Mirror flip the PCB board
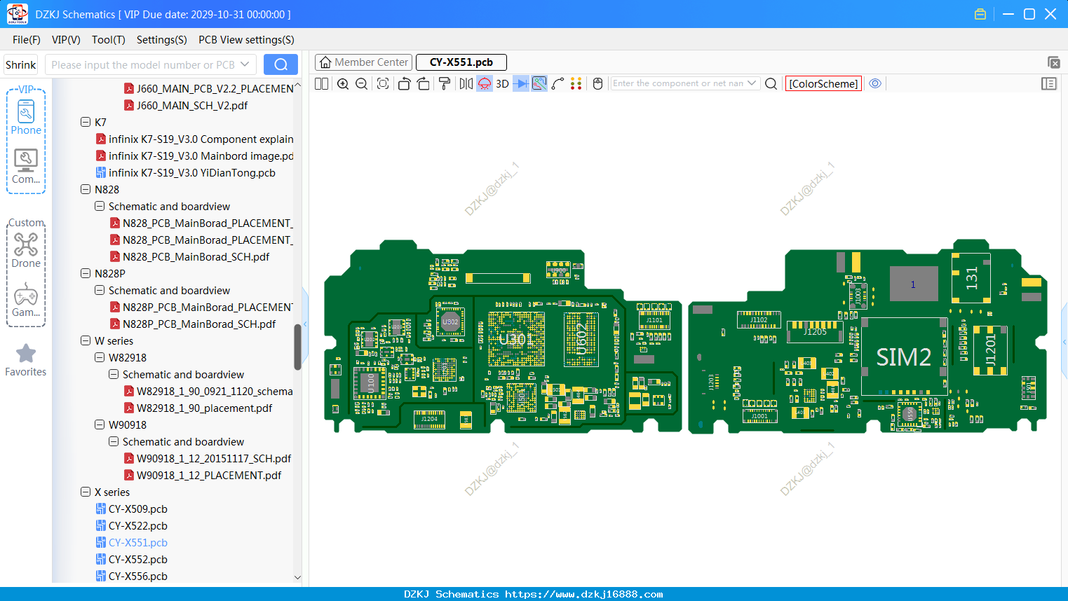 pyautogui.click(x=466, y=83)
